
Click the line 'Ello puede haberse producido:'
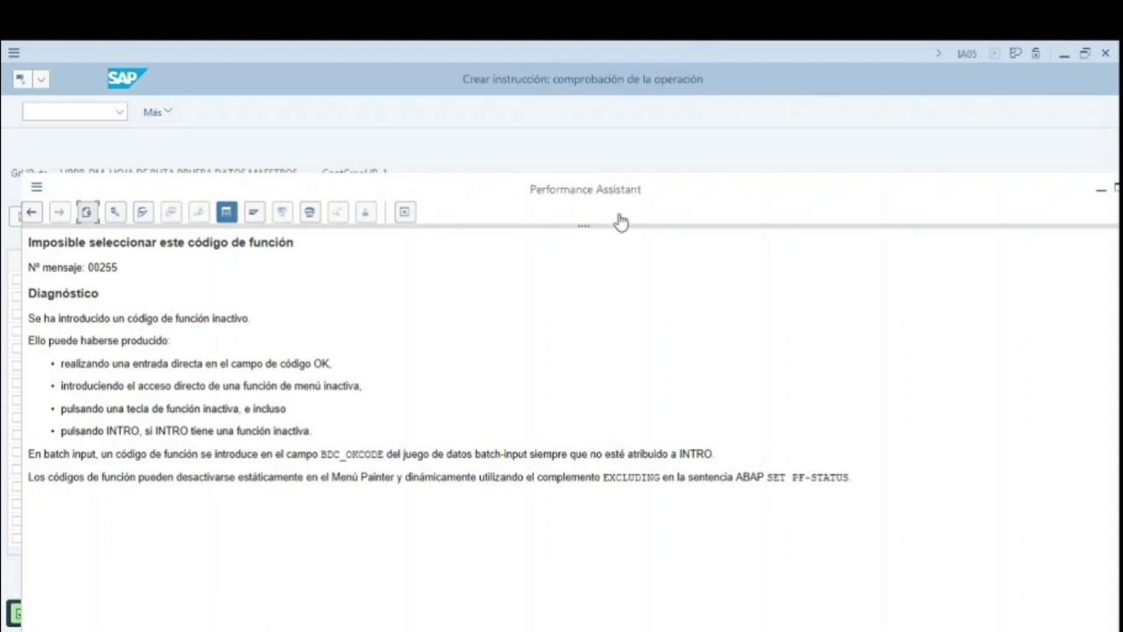click(x=98, y=341)
